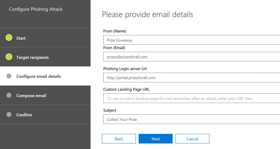
Task: Click the 'Custom Landing Page URL' label
Action: tap(126, 89)
